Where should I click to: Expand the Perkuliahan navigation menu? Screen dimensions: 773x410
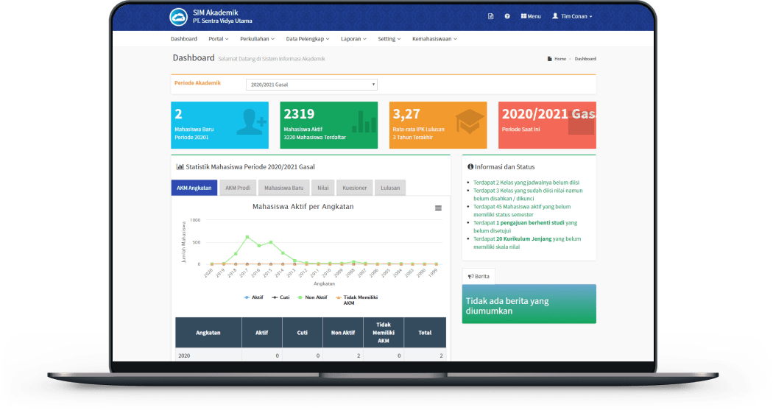point(257,38)
